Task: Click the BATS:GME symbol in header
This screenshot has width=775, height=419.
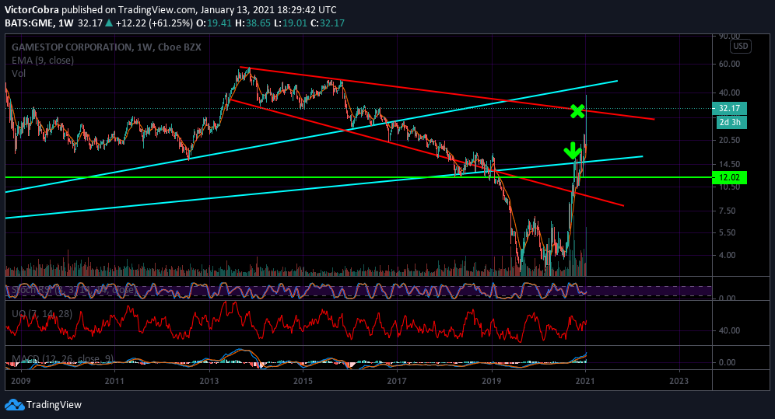Action: 29,23
